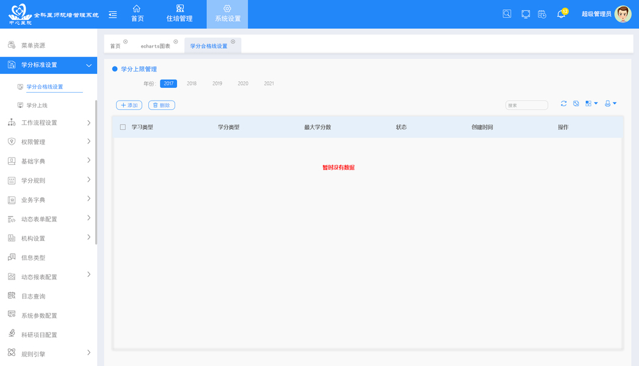Select year 2018
This screenshot has height=366, width=639.
click(192, 84)
